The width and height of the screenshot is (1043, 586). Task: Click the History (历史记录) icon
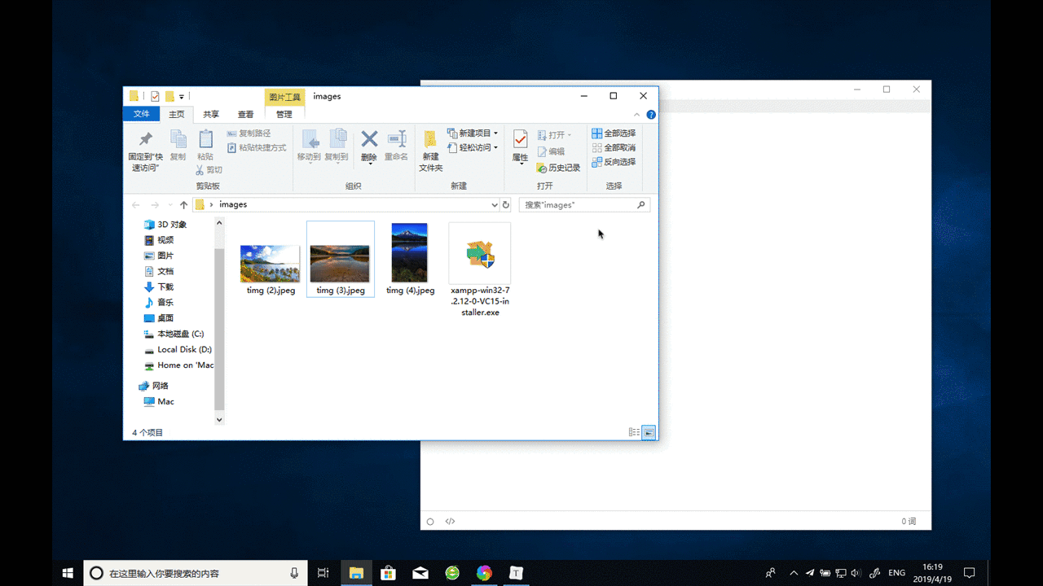tap(561, 167)
